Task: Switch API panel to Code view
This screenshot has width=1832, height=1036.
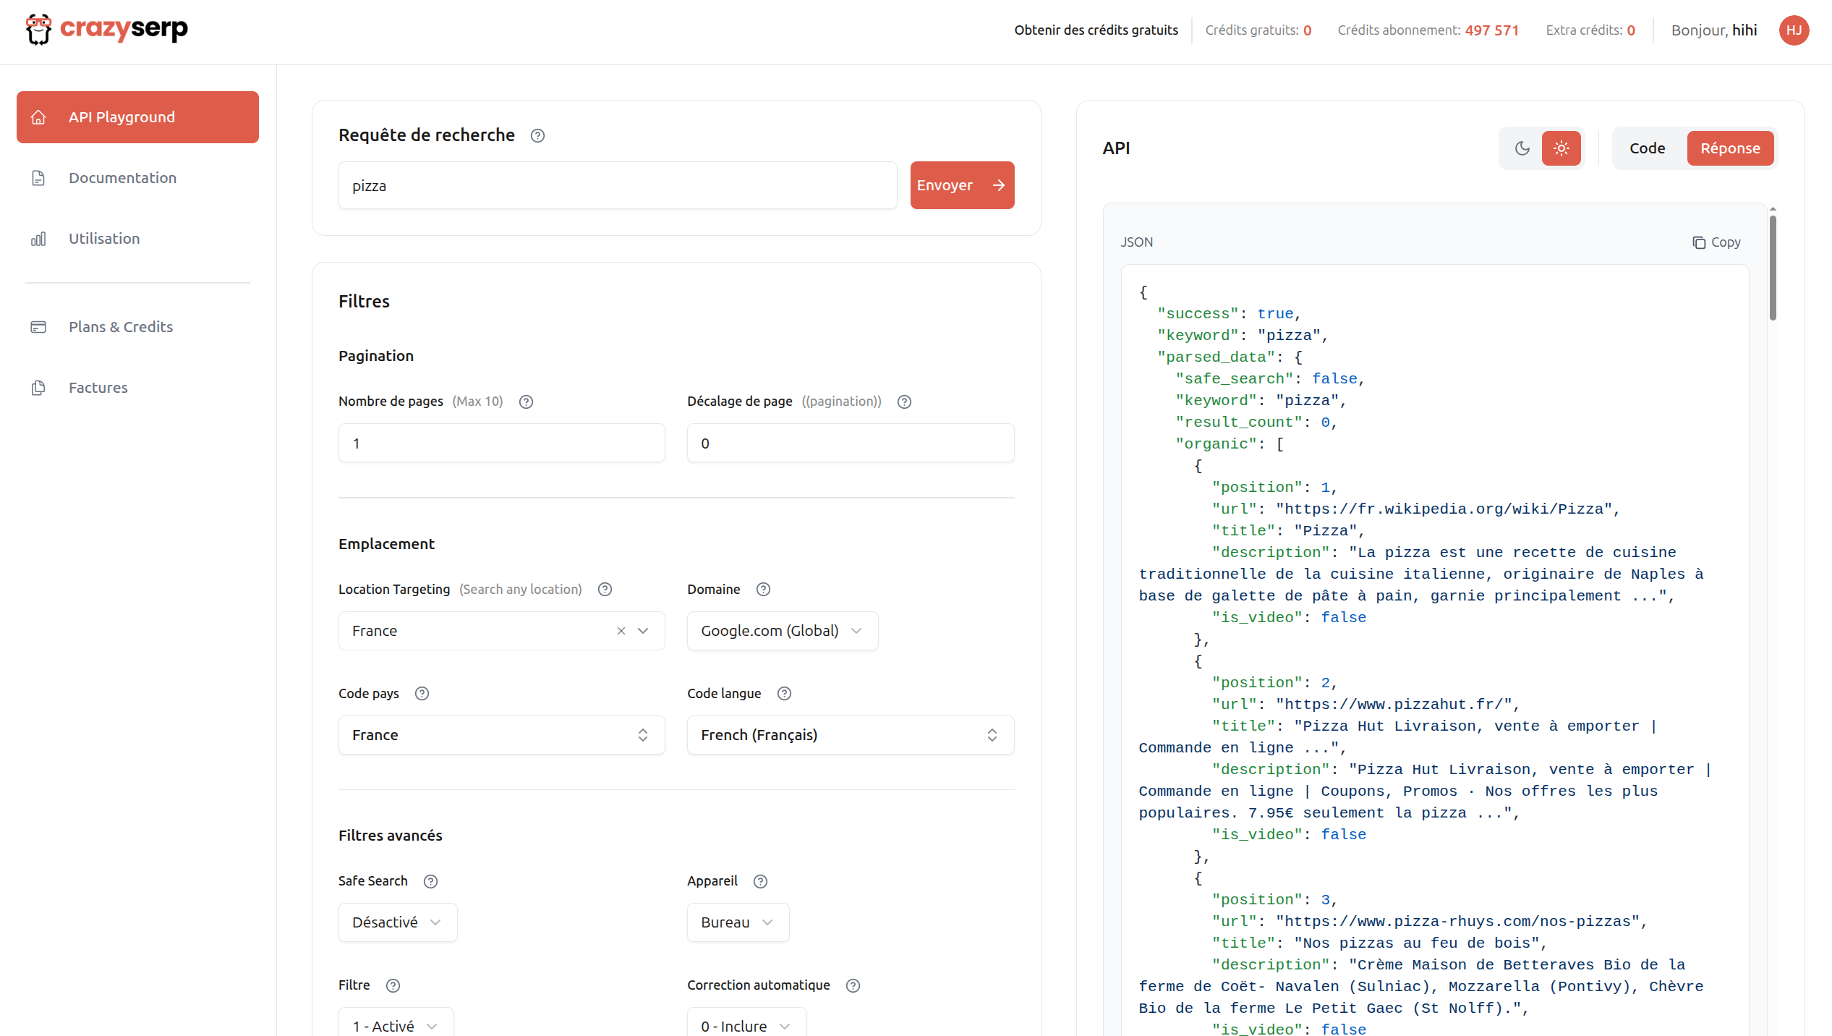Action: pos(1647,148)
